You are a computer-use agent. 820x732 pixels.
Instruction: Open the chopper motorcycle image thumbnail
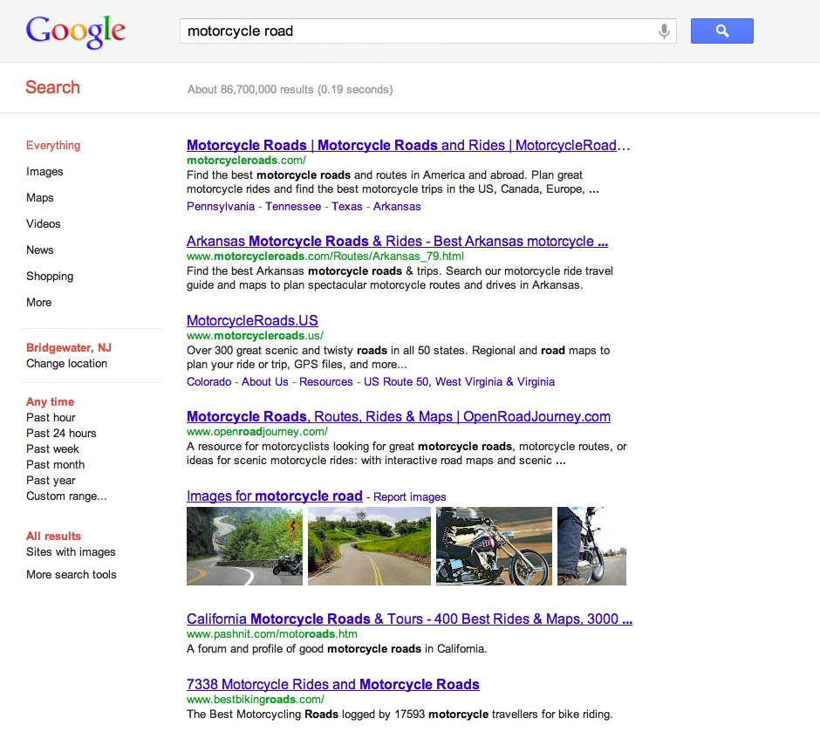(494, 546)
